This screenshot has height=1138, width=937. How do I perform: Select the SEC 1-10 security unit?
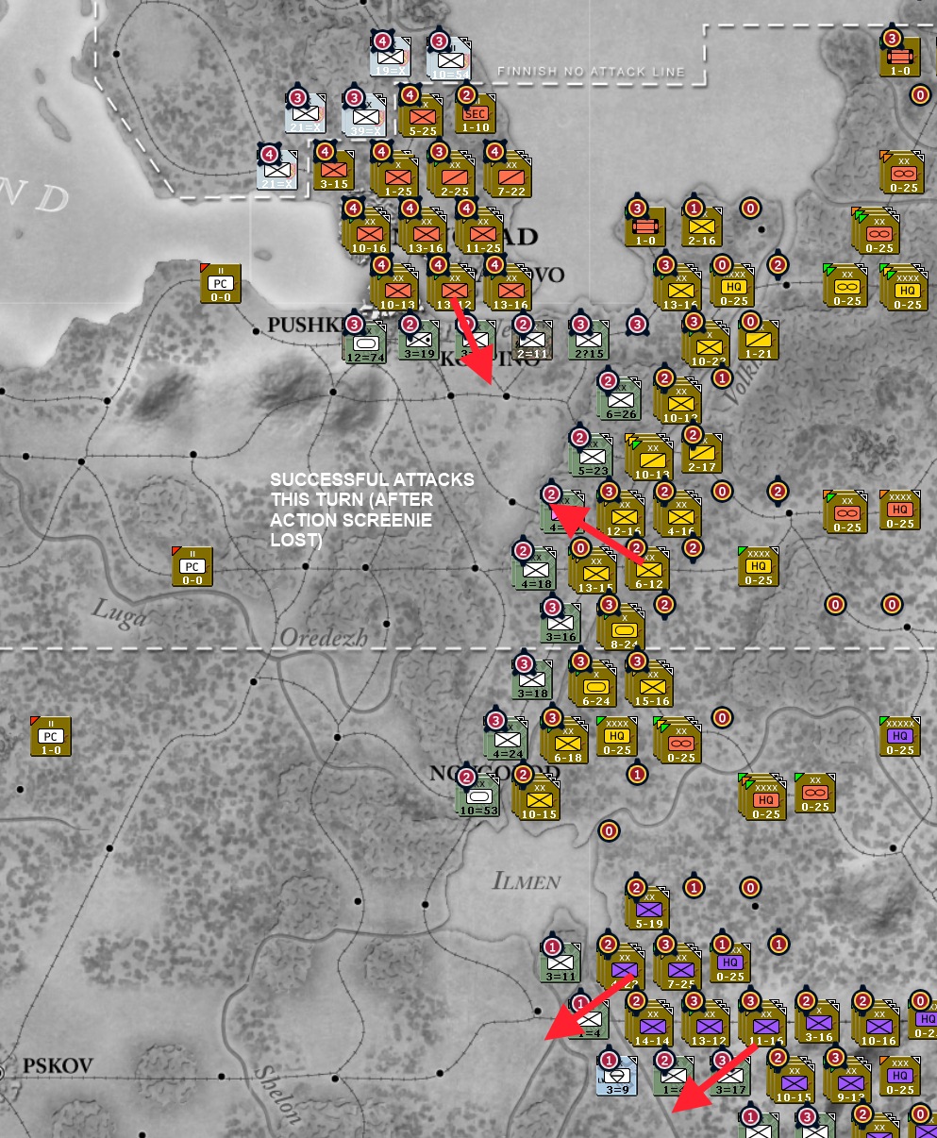(476, 115)
